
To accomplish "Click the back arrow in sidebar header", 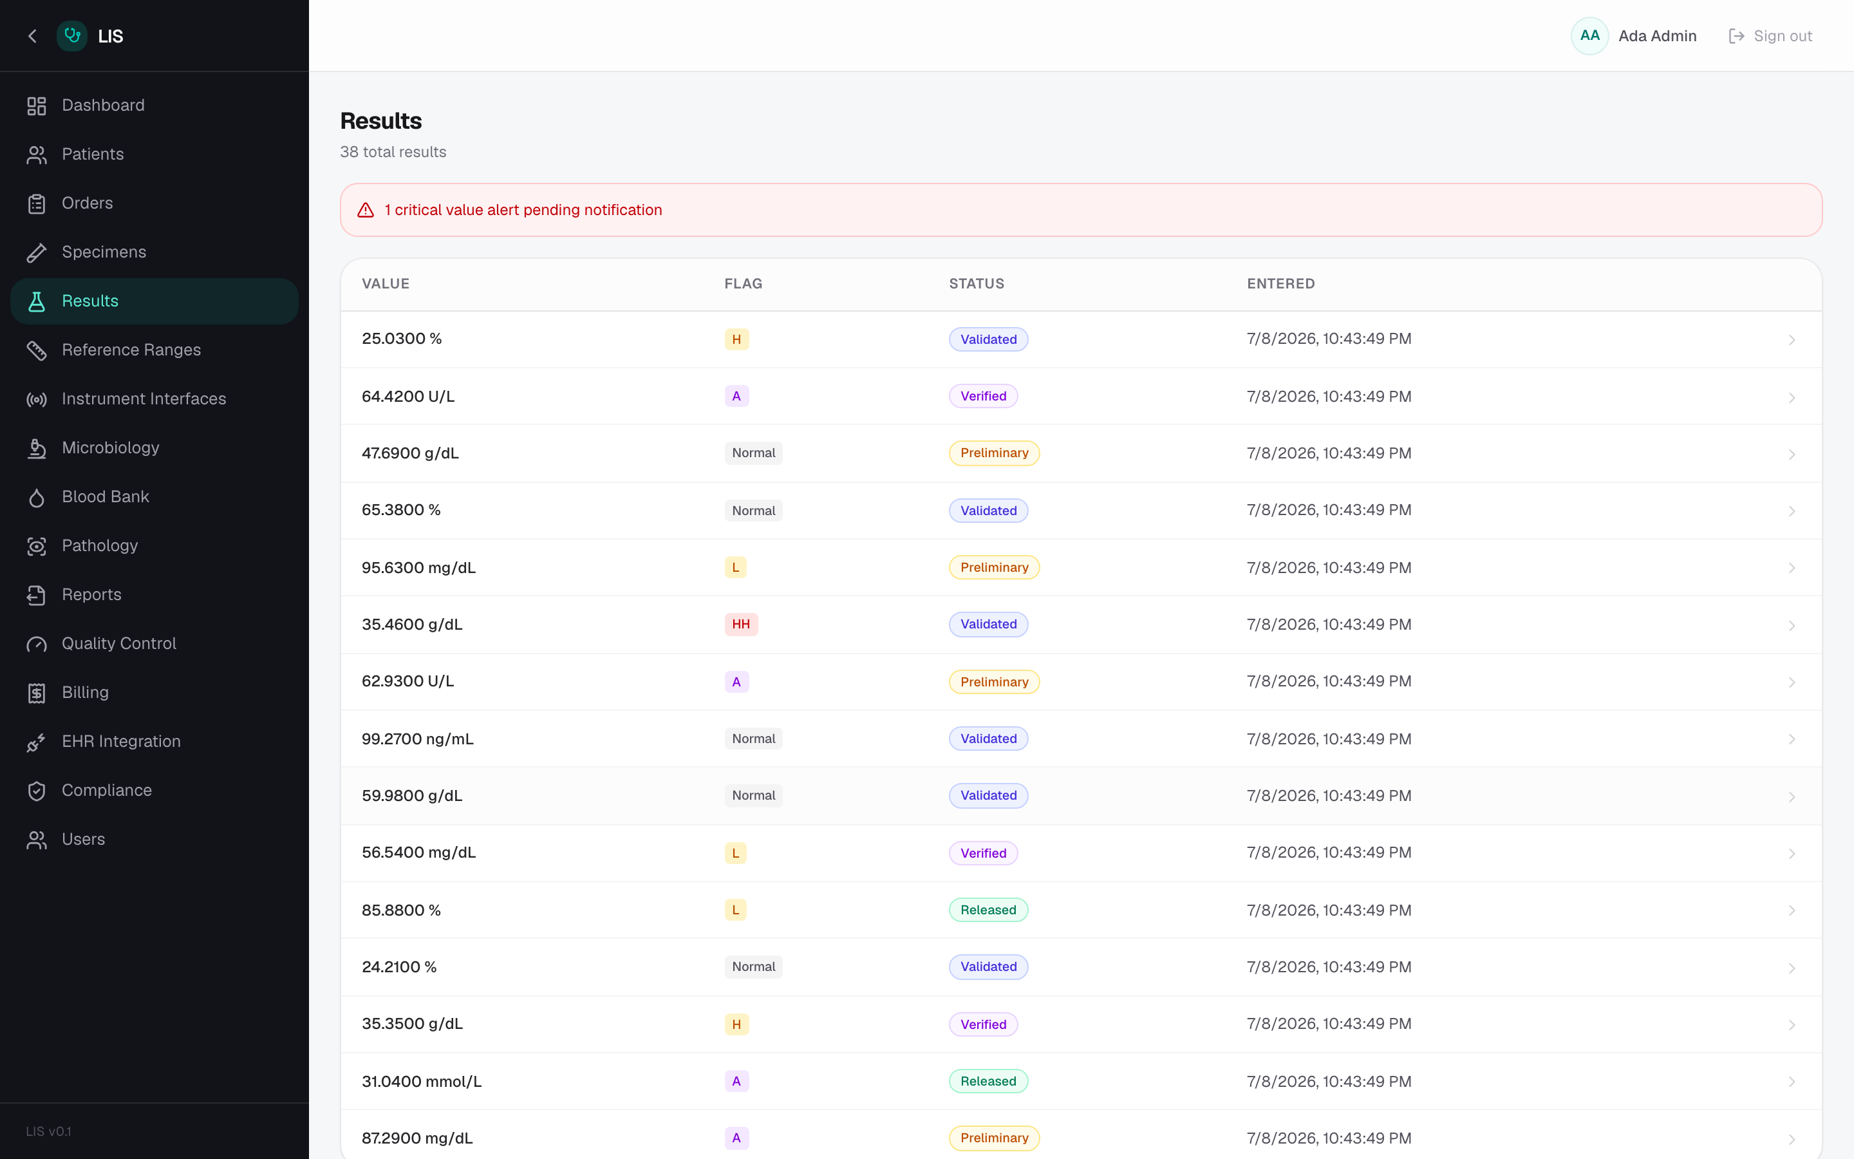I will point(32,36).
